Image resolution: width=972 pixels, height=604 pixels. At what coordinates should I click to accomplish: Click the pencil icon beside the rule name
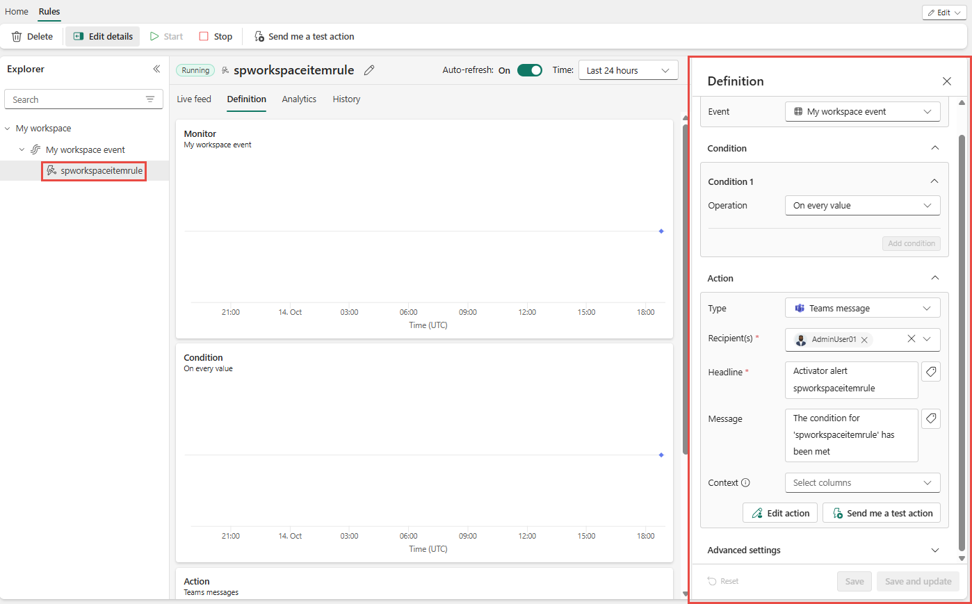pos(369,70)
